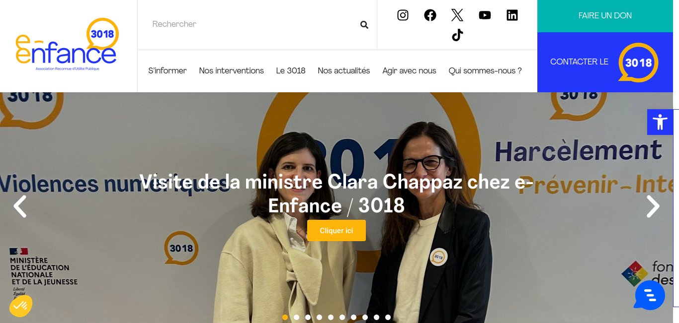Image resolution: width=679 pixels, height=323 pixels.
Task: Click the search magnifier icon
Action: pyautogui.click(x=364, y=25)
